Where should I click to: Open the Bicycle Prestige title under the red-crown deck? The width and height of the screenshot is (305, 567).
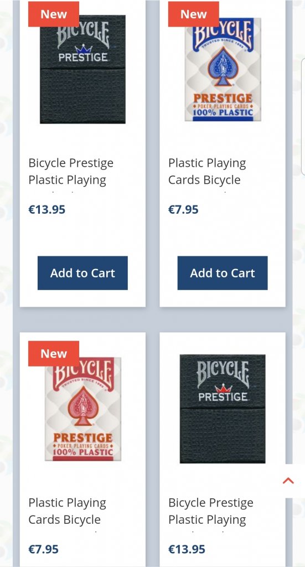click(x=211, y=511)
